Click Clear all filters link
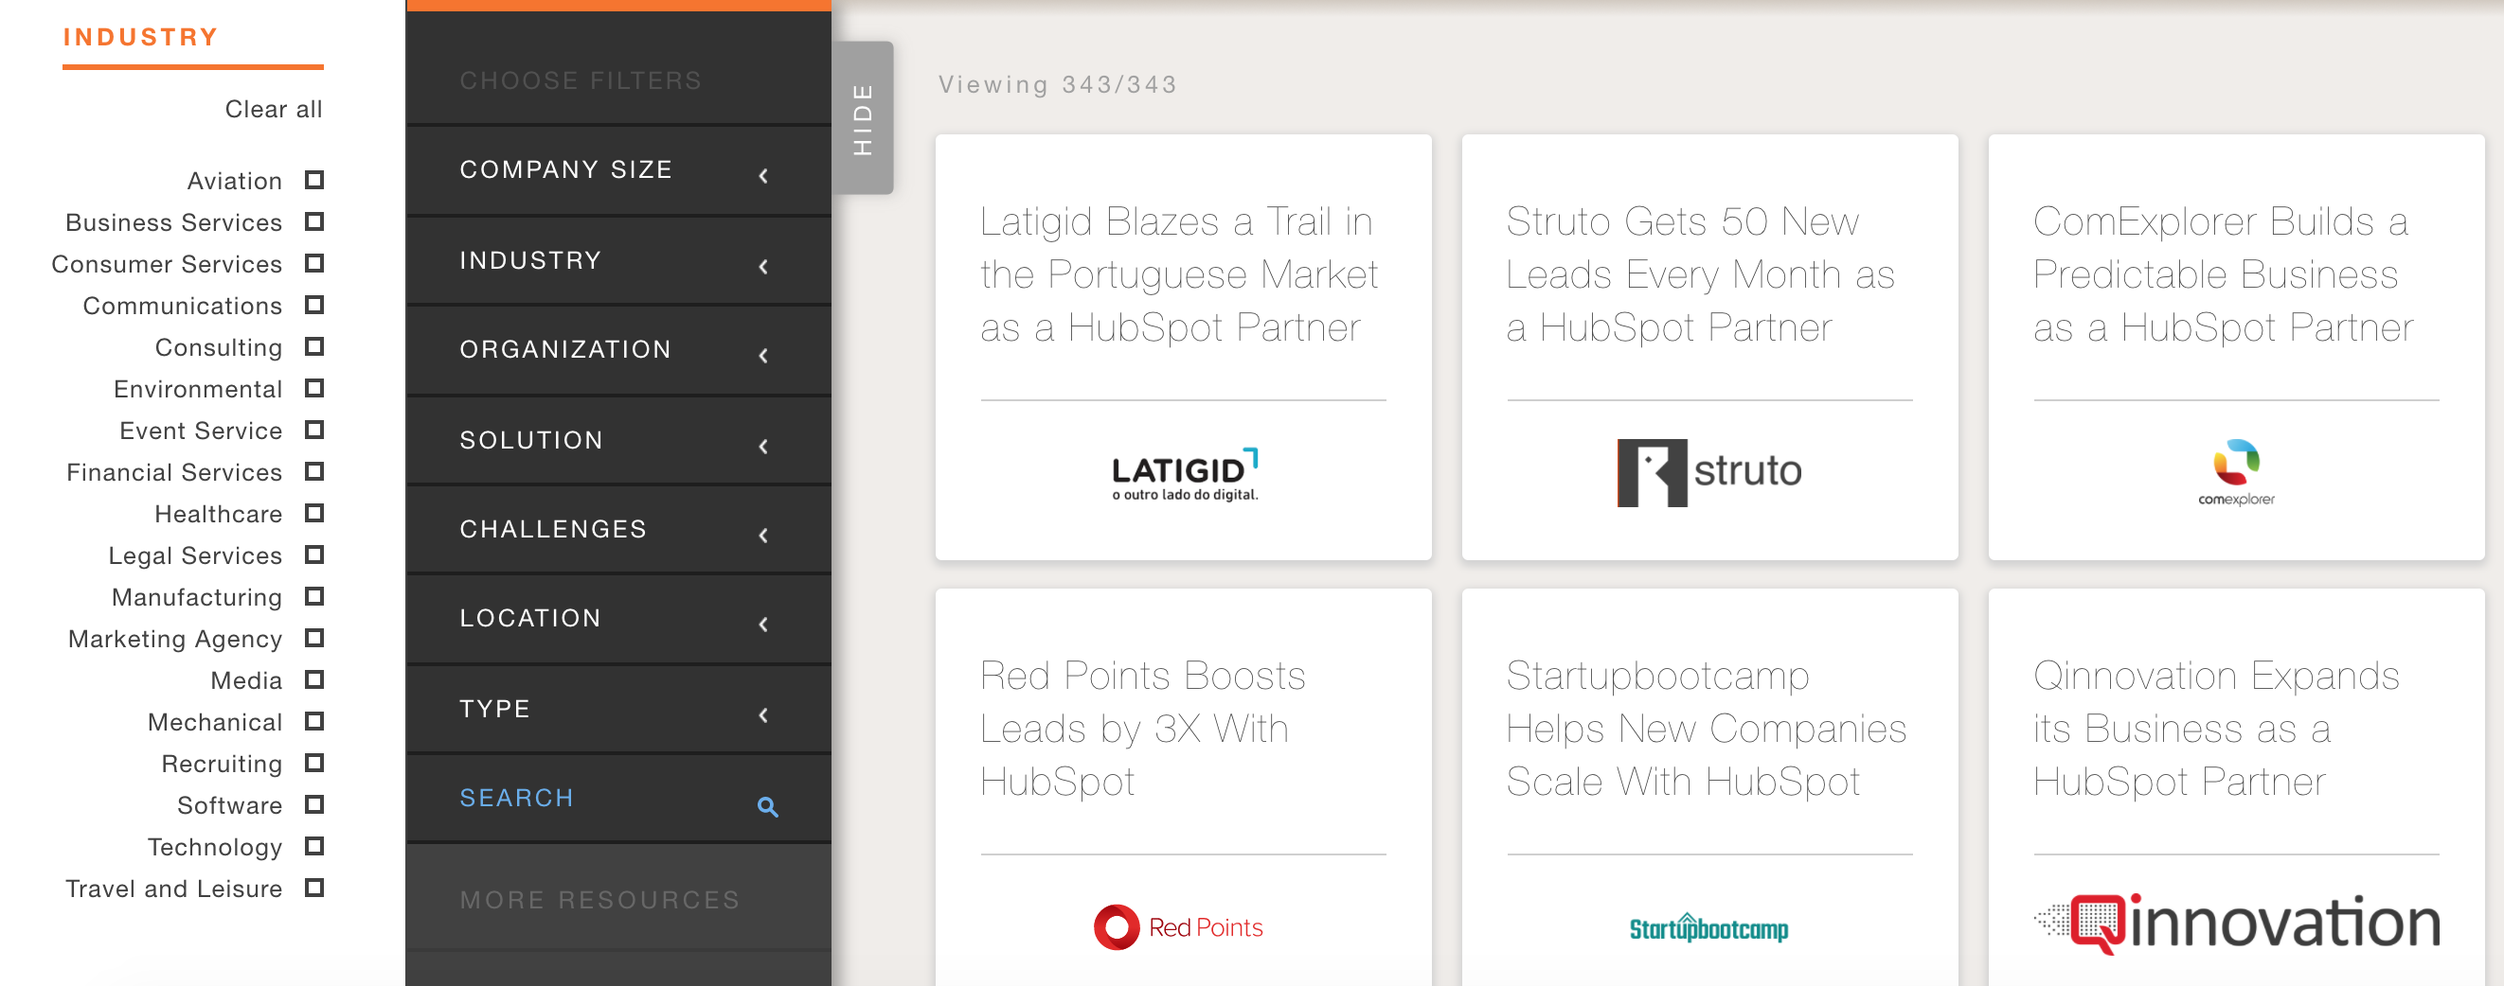2504x986 pixels. point(273,109)
